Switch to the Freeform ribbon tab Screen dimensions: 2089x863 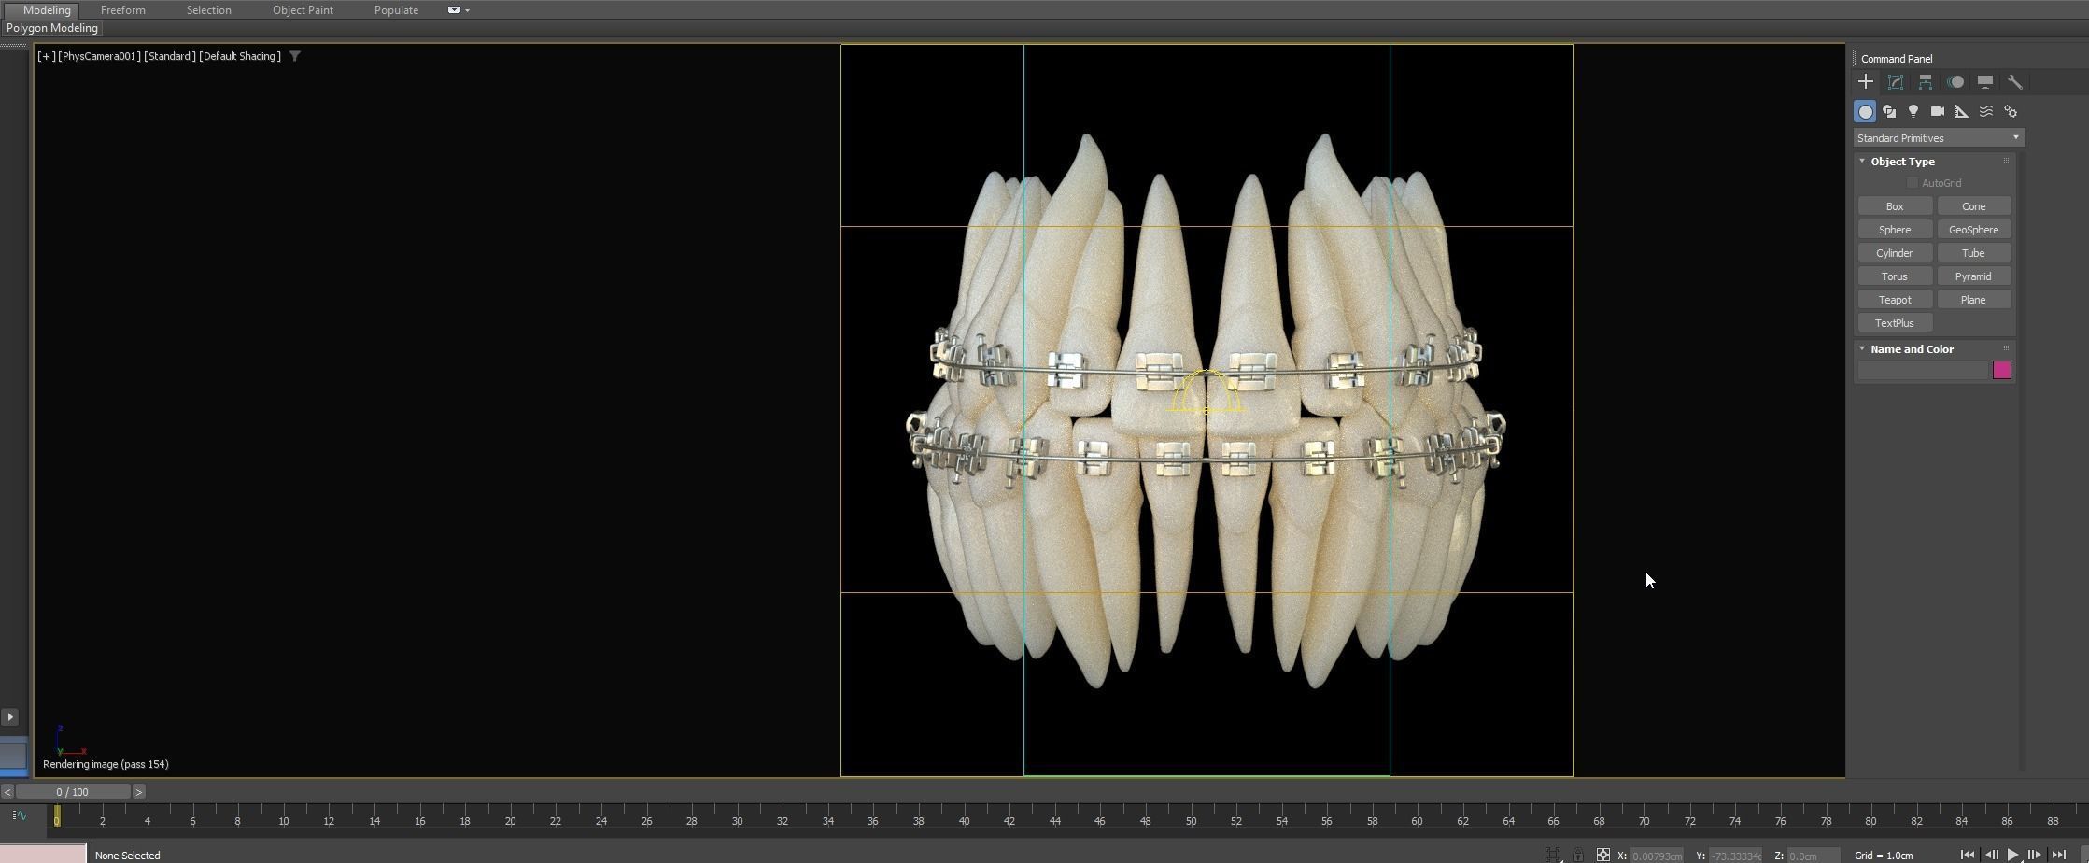pyautogui.click(x=123, y=10)
